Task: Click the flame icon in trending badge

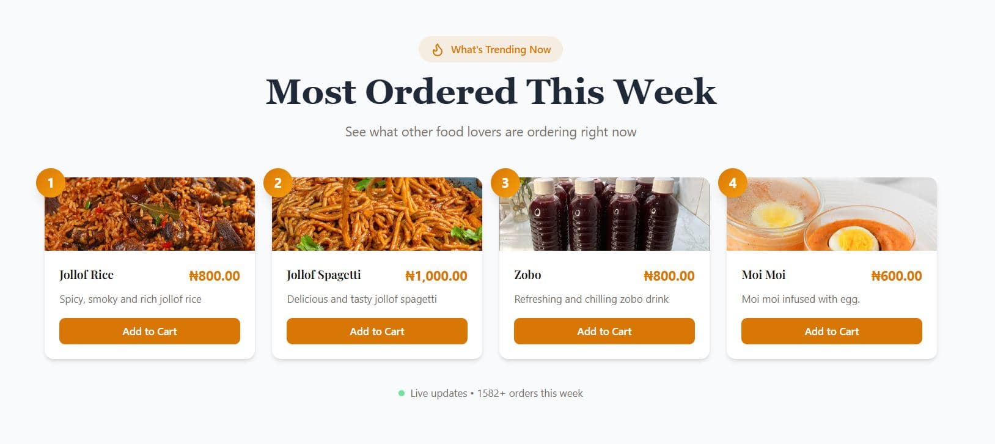Action: pyautogui.click(x=438, y=50)
